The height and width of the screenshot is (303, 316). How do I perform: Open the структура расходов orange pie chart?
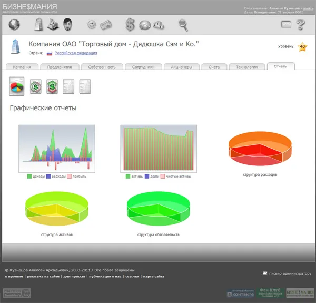click(x=260, y=149)
